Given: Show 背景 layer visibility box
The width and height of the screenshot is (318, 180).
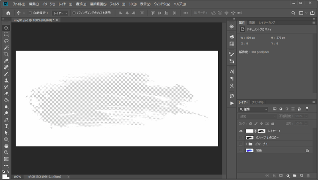Looking at the screenshot, I should (x=241, y=150).
